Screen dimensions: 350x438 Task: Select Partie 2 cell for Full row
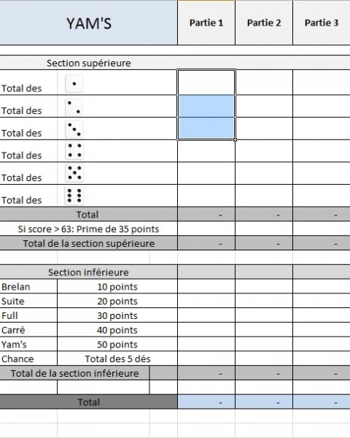click(264, 315)
